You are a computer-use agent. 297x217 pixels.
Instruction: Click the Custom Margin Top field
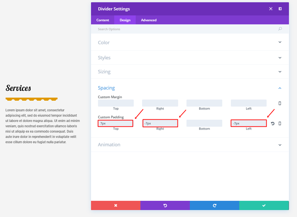click(x=116, y=103)
